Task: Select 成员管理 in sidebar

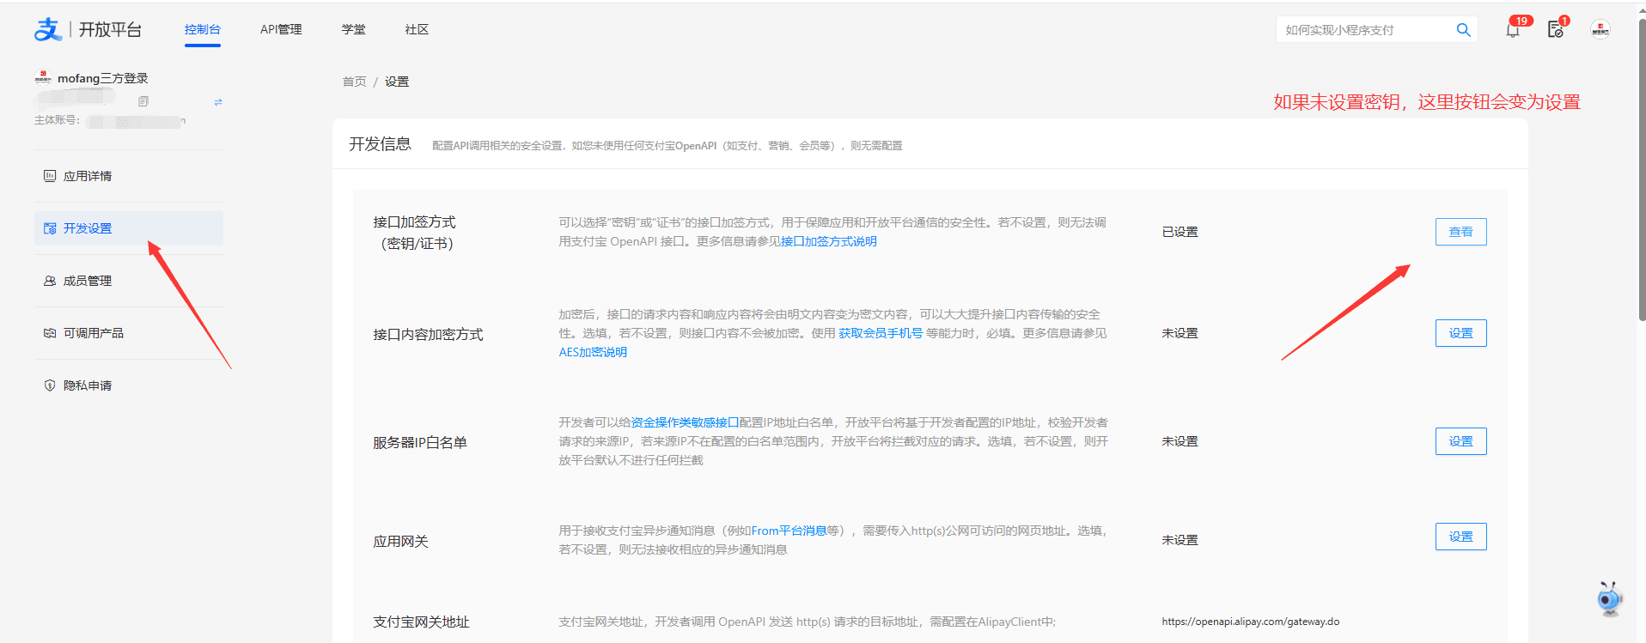Action: tap(129, 281)
